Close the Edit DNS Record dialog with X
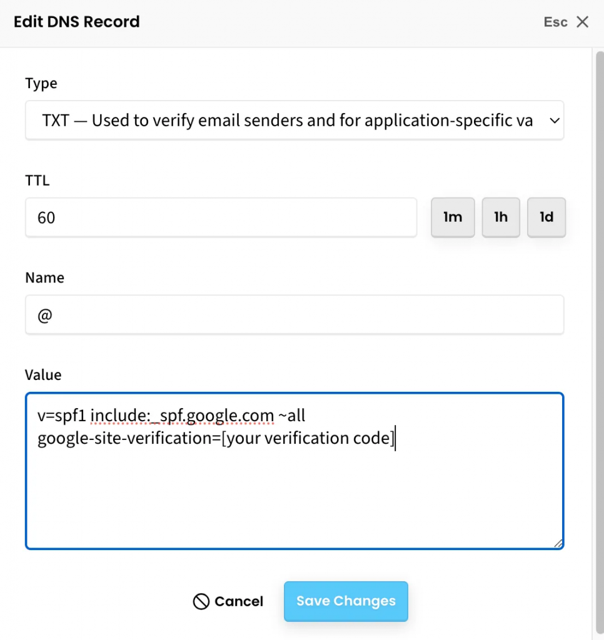The image size is (604, 640). (583, 22)
